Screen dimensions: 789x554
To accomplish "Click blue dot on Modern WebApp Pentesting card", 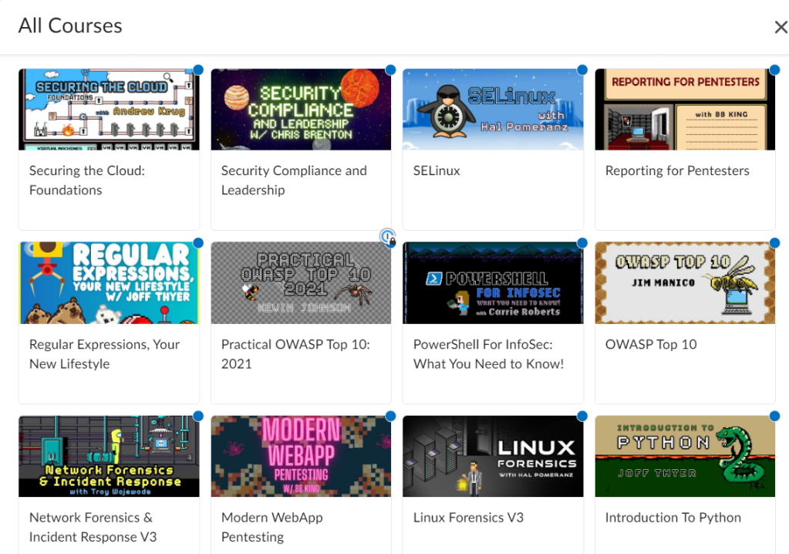I will 390,417.
